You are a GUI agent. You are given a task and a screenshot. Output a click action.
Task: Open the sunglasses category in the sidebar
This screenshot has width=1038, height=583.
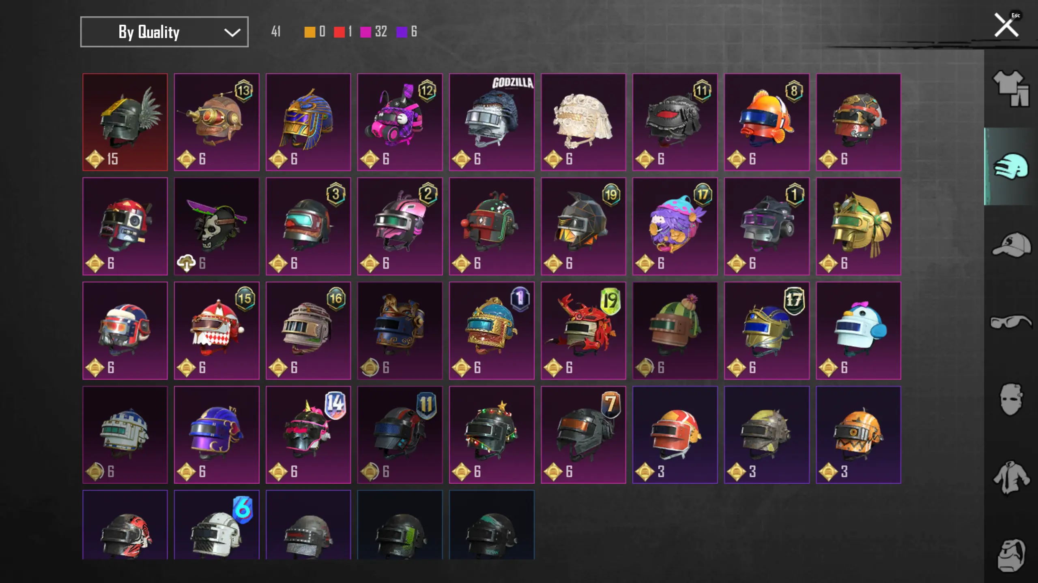(x=1011, y=322)
